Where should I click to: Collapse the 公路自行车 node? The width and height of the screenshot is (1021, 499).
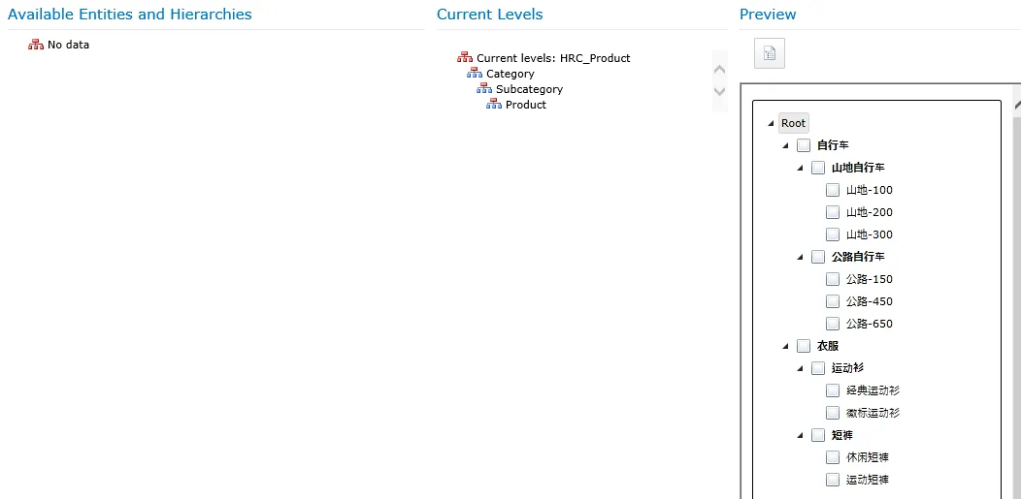point(801,258)
